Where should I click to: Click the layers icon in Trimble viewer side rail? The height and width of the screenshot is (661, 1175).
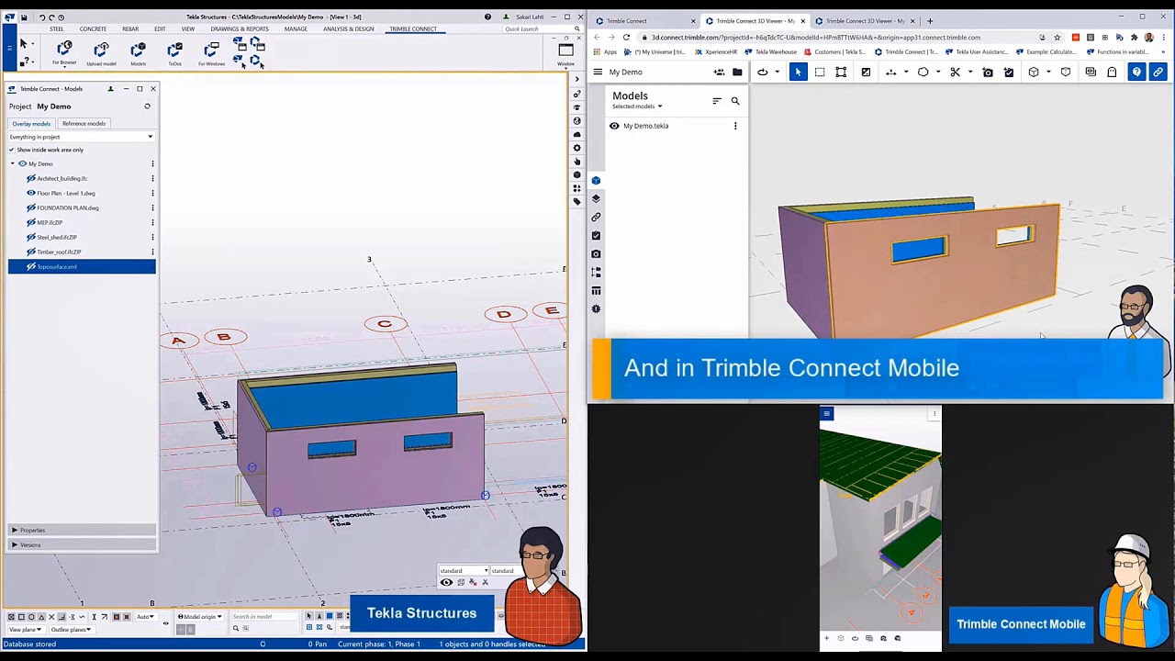(x=596, y=198)
